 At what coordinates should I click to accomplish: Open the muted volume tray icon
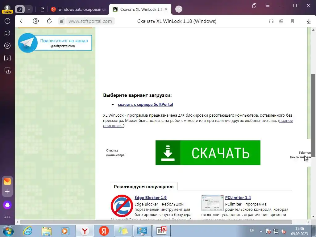tap(283, 231)
